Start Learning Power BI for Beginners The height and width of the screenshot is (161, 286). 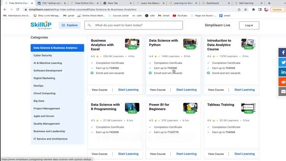186,154
